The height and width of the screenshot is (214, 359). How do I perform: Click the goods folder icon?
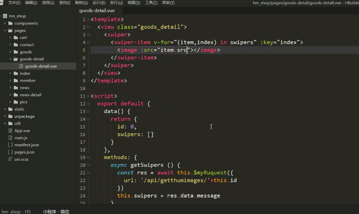coord(15,52)
